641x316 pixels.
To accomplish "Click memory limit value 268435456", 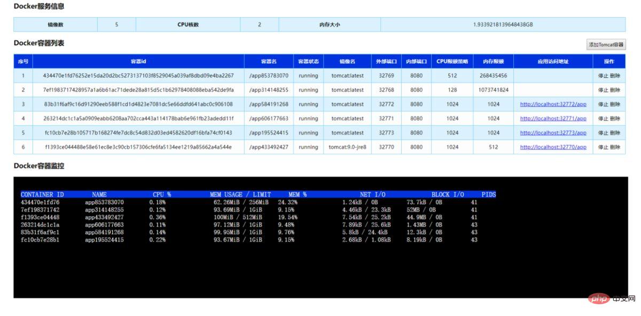I will point(494,76).
